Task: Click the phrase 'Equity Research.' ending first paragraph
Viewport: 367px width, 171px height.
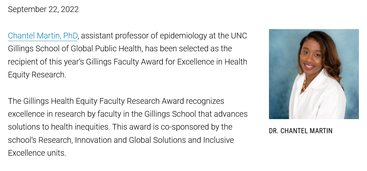Action: coord(37,75)
